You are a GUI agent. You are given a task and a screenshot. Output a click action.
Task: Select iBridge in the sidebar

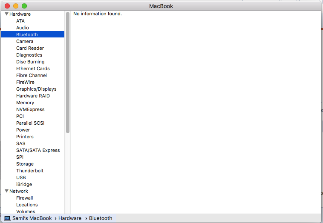24,184
